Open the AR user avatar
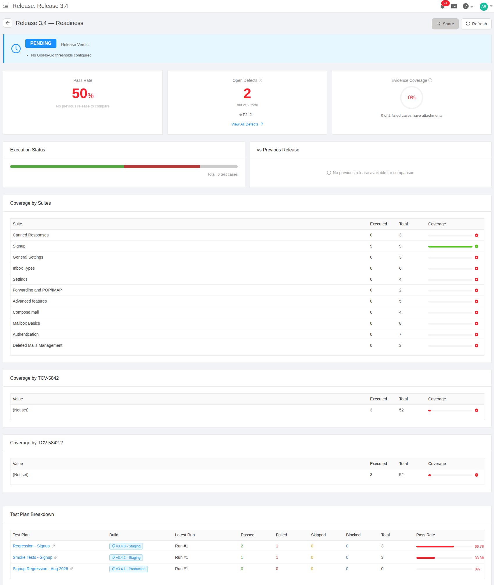Viewport: 494px width, 585px height. pos(484,6)
